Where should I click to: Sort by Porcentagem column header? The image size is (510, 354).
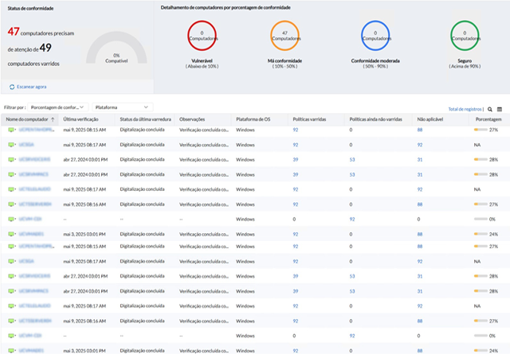point(488,119)
